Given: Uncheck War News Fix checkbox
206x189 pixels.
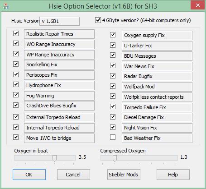Looking at the screenshot, I should coord(113,65).
